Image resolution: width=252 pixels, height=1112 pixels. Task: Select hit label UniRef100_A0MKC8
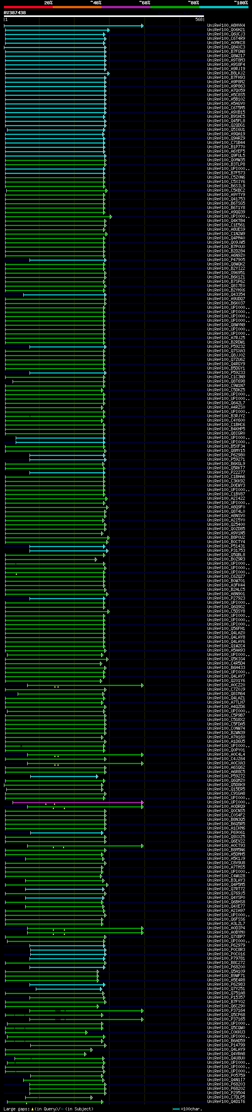click(226, 43)
